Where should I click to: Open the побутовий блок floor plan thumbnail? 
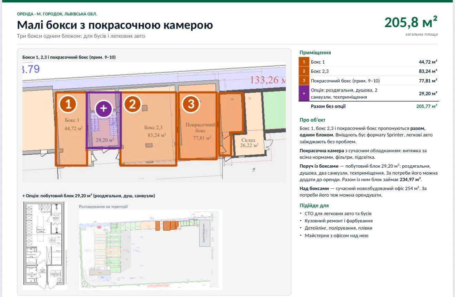click(x=45, y=245)
